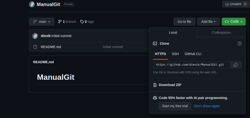The width and height of the screenshot is (250, 118).
Task: Open the ManualGit repository title link
Action: pos(48,4)
